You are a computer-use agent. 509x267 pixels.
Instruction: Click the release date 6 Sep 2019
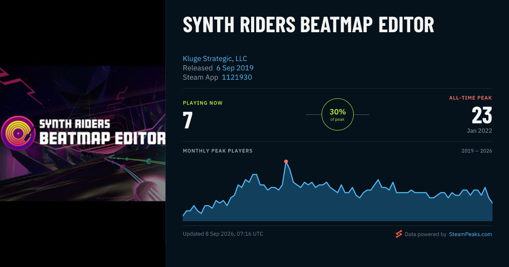235,68
